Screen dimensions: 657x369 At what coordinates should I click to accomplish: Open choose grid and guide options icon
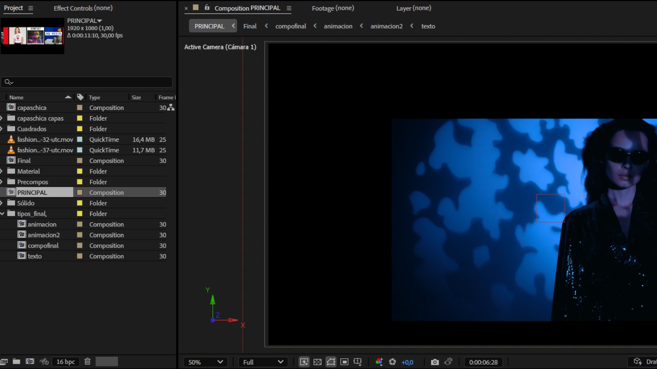click(x=358, y=362)
